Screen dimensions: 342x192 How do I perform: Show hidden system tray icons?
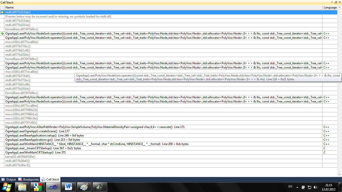pos(297,187)
